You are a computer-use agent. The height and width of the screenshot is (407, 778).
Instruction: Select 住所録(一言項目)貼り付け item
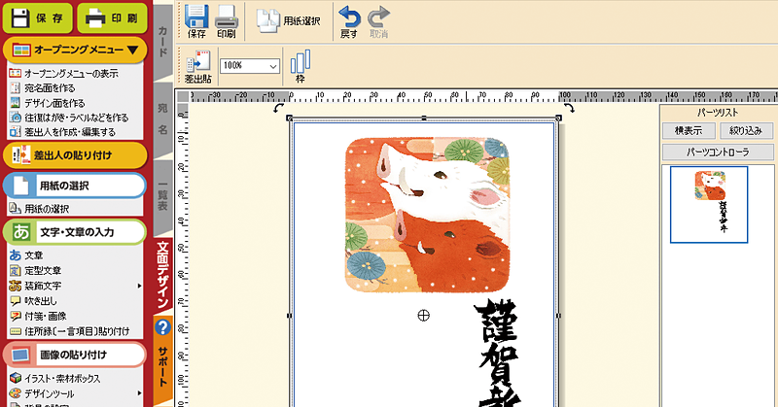pos(69,331)
